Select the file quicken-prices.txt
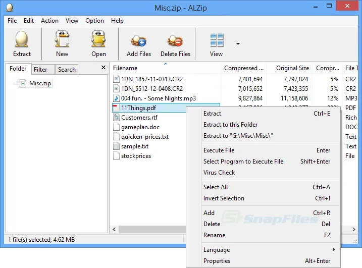This screenshot has width=362, height=268. 145,137
